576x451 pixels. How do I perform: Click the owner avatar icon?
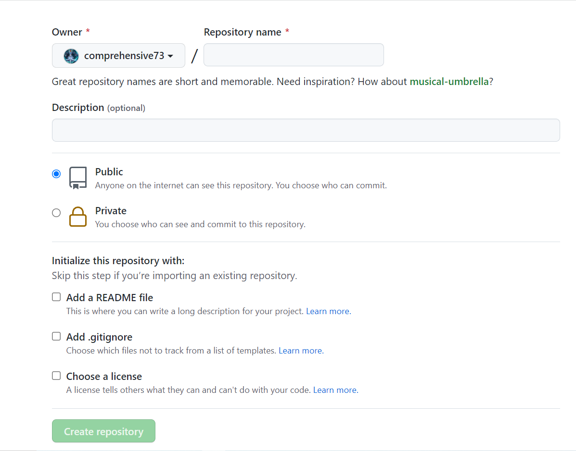71,56
